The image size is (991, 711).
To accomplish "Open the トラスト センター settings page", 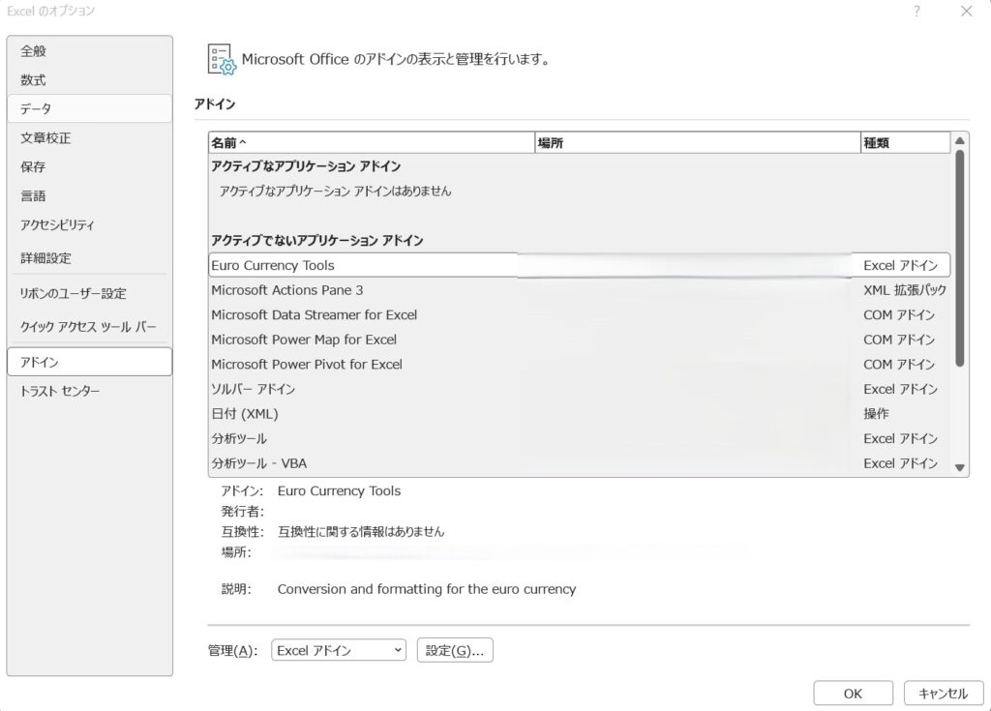I will pos(60,391).
